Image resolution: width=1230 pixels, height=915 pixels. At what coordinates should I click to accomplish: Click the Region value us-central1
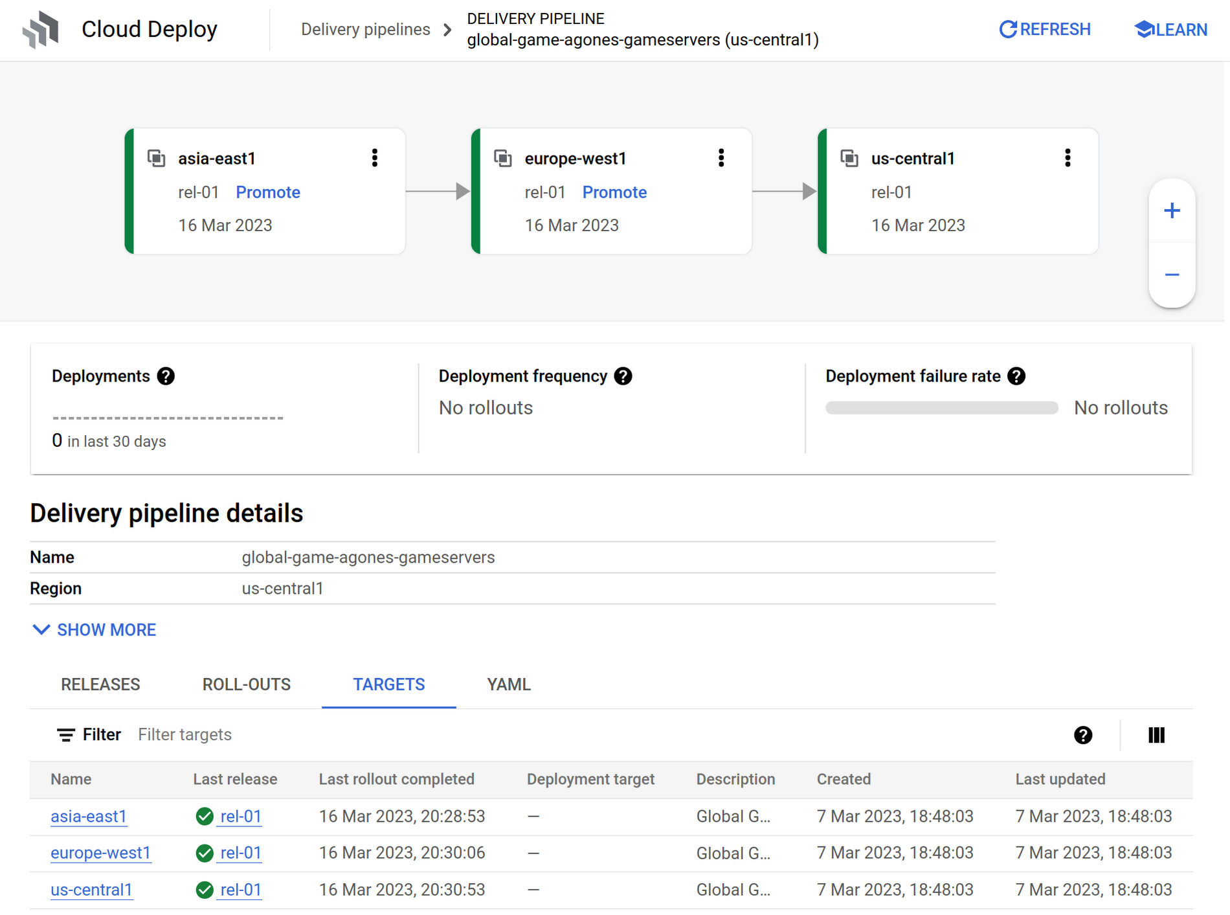[x=282, y=589]
